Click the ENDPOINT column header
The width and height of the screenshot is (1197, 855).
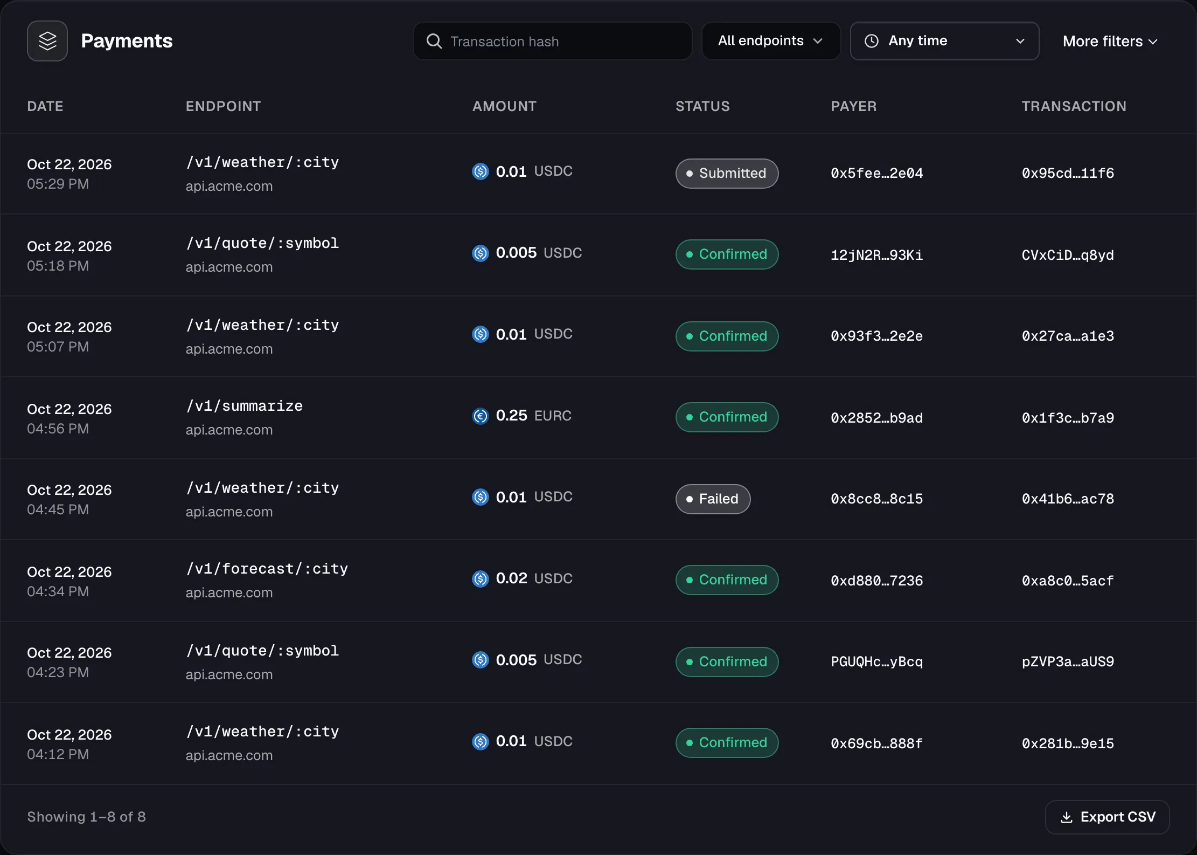pyautogui.click(x=223, y=106)
